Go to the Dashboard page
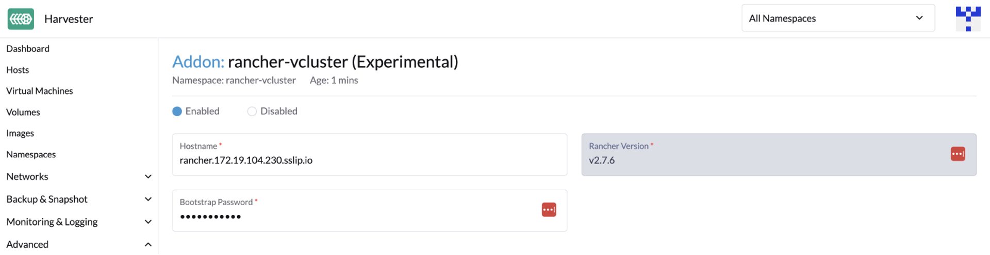The width and height of the screenshot is (990, 255). [28, 49]
